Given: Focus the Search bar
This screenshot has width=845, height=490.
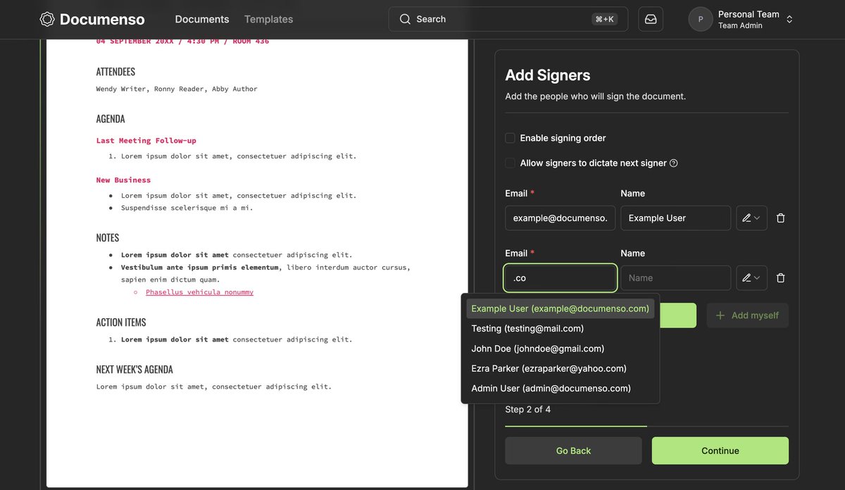Looking at the screenshot, I should tap(510, 19).
